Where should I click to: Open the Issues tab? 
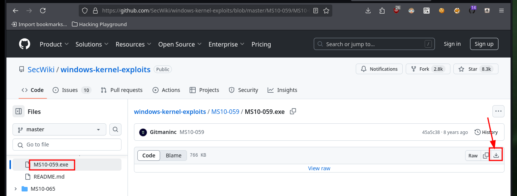(x=71, y=90)
